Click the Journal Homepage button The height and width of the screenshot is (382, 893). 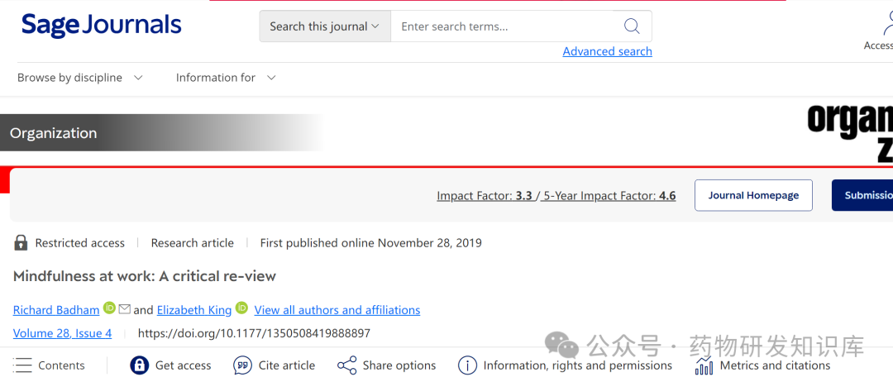[x=753, y=195]
